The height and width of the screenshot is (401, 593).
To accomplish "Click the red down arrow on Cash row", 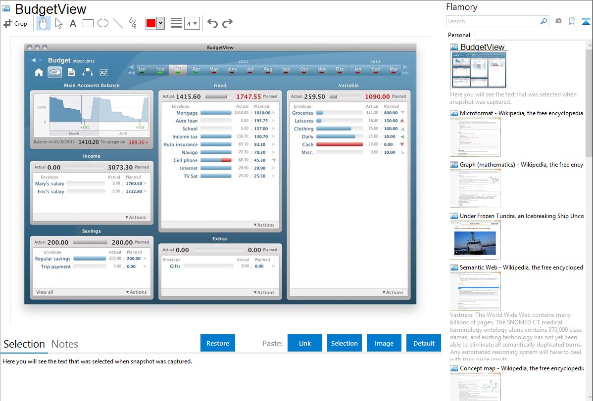I will pyautogui.click(x=402, y=144).
